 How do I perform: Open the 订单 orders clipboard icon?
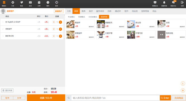click(x=39, y=4)
